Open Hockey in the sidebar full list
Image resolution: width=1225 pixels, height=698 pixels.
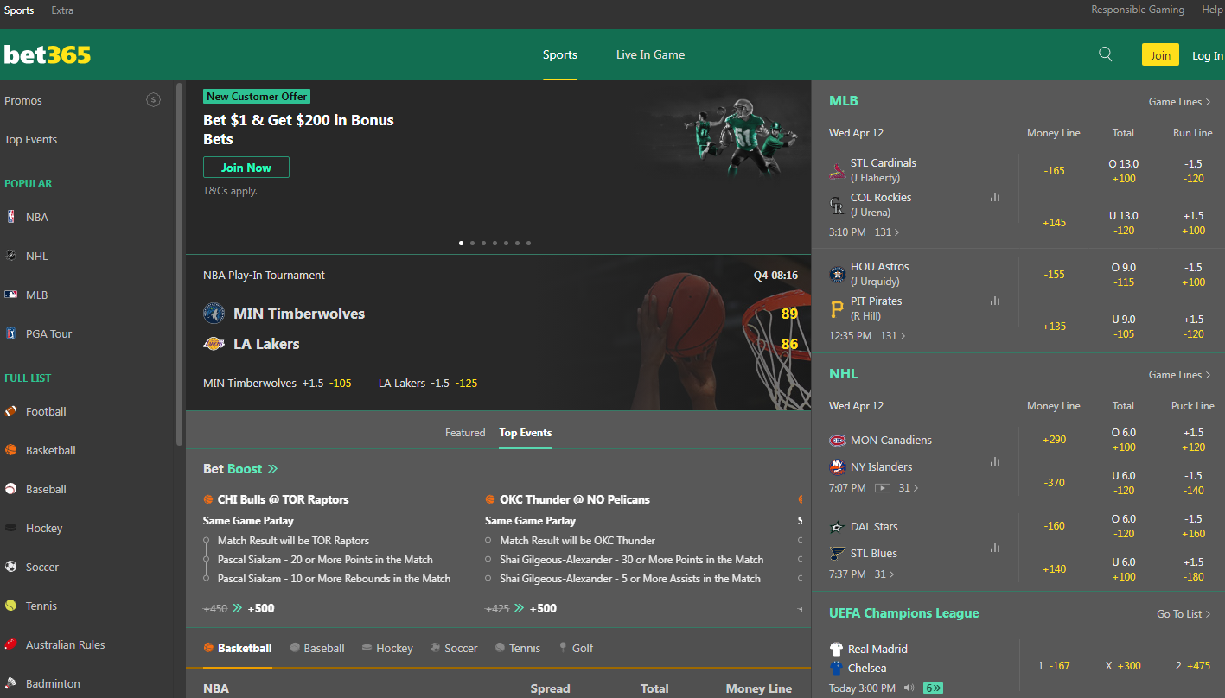[x=44, y=528]
